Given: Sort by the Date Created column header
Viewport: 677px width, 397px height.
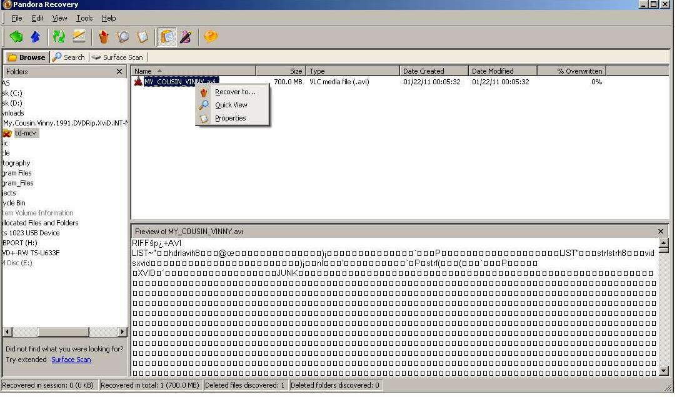Looking at the screenshot, I should (434, 71).
